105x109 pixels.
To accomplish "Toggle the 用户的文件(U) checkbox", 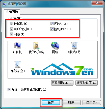I will click(x=11, y=29).
